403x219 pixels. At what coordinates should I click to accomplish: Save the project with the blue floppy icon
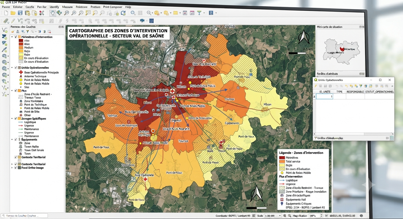tap(20, 13)
